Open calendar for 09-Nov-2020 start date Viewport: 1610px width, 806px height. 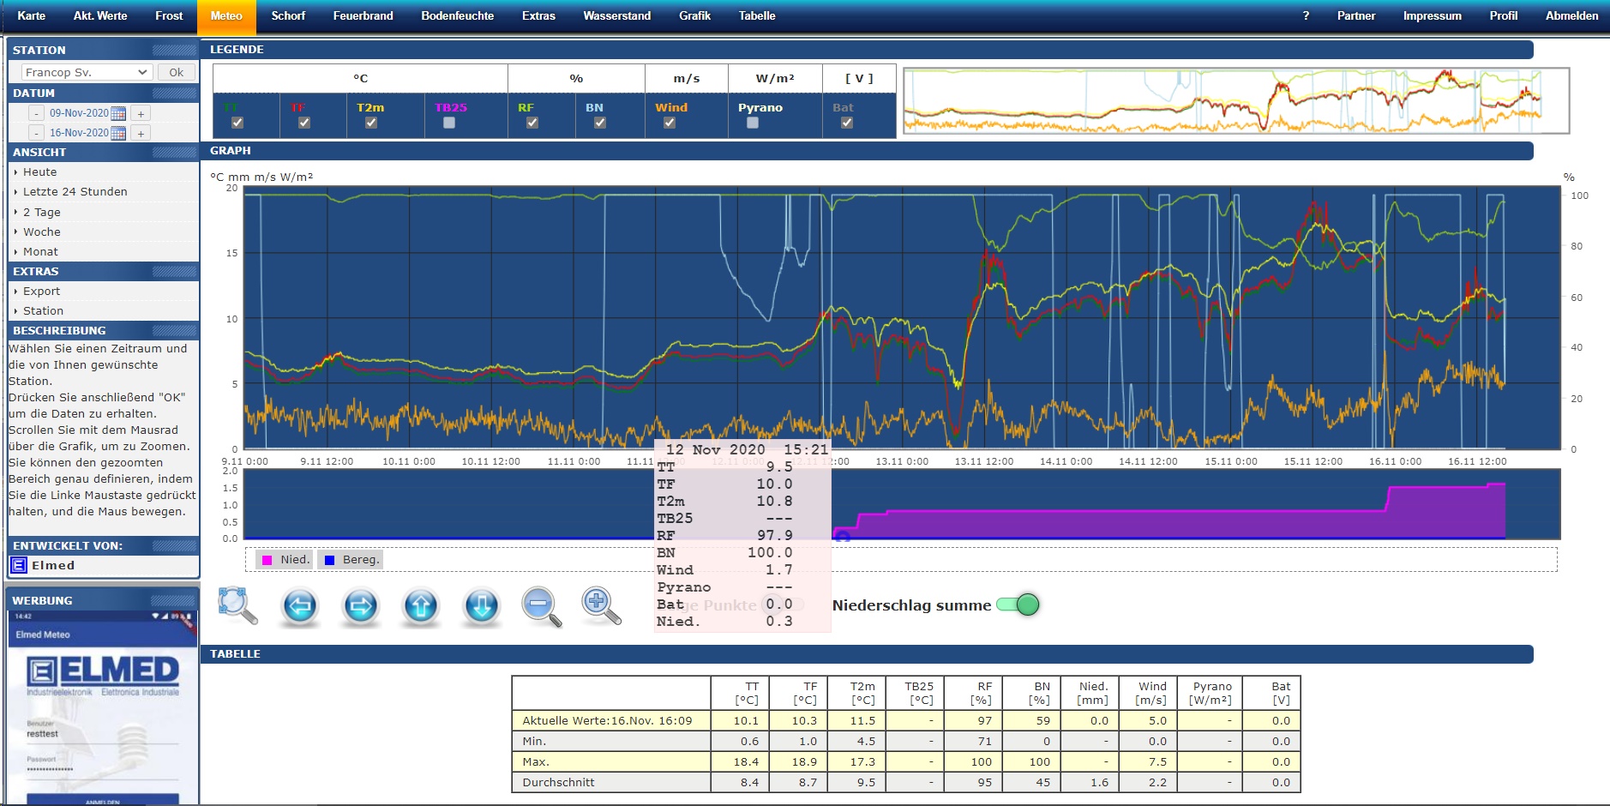(118, 113)
